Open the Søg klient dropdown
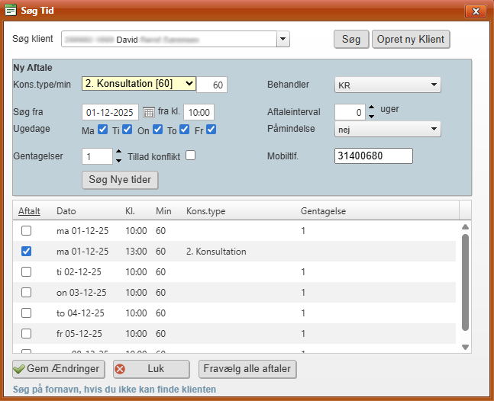494x401 pixels. (x=283, y=39)
